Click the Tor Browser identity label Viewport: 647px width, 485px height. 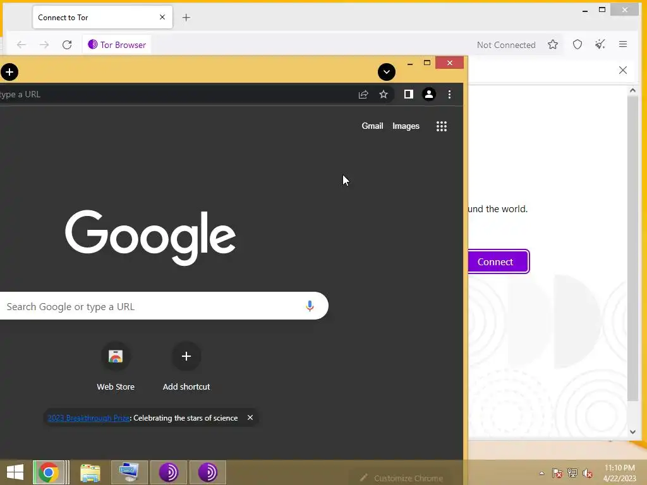[x=117, y=45]
